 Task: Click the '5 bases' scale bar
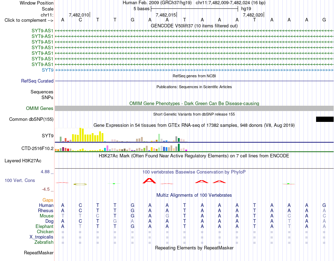pyautogui.click(x=194, y=9)
